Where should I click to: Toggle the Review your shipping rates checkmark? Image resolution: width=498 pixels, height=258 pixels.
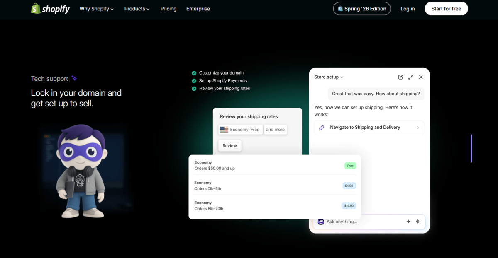click(x=194, y=89)
